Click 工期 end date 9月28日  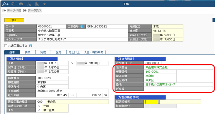tap(93, 63)
